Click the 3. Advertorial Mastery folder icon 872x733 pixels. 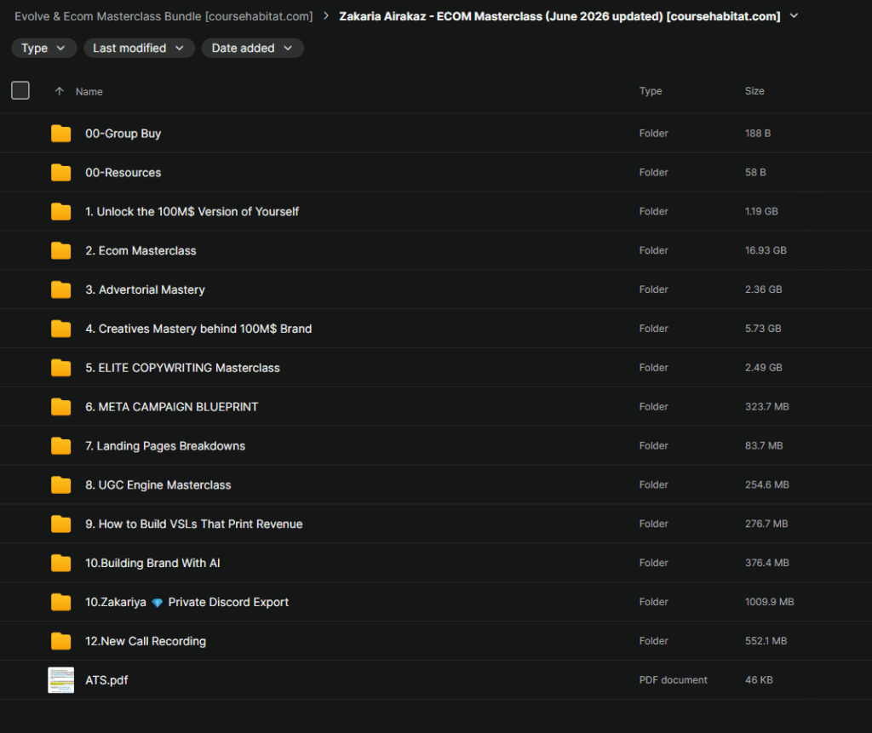[60, 289]
